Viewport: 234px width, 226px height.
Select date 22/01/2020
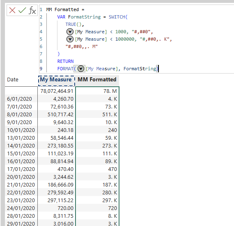tap(21, 192)
